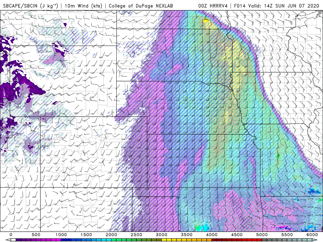Click the 0 label on the colorbar
Viewport: 323px width, 242px height.
[11, 235]
